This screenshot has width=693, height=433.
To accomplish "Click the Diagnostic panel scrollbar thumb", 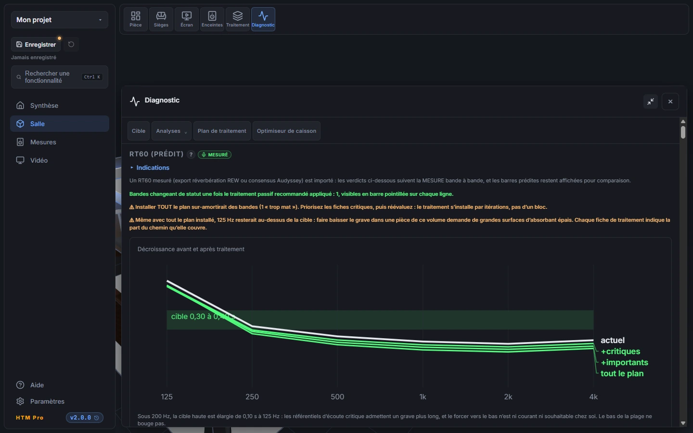I will [x=683, y=132].
